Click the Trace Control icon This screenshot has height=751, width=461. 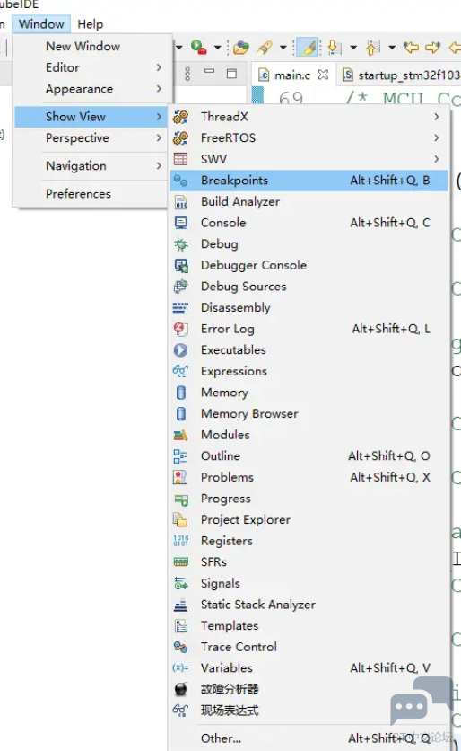pyautogui.click(x=181, y=647)
